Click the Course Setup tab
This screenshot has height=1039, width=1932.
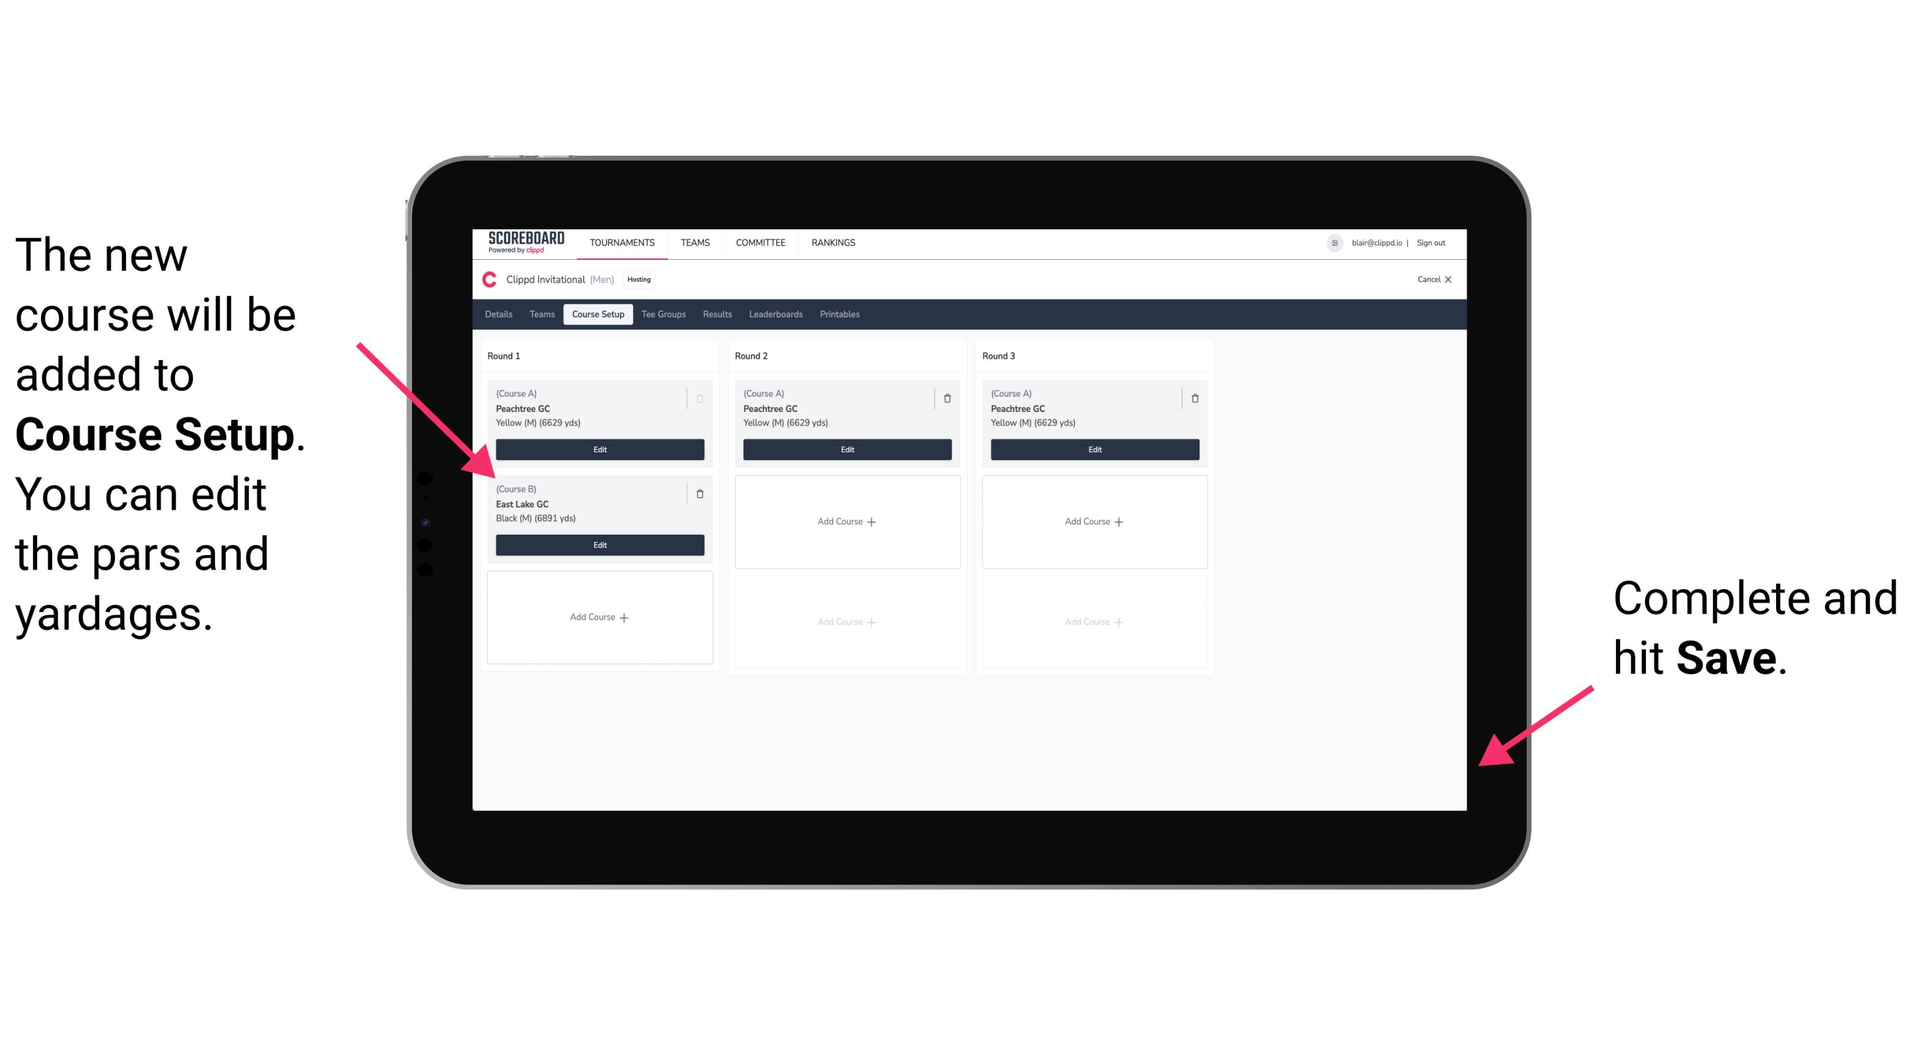point(597,314)
